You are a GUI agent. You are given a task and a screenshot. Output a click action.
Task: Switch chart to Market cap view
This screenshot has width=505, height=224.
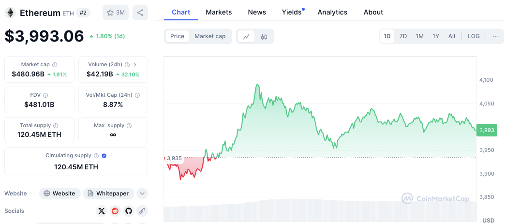(x=210, y=36)
